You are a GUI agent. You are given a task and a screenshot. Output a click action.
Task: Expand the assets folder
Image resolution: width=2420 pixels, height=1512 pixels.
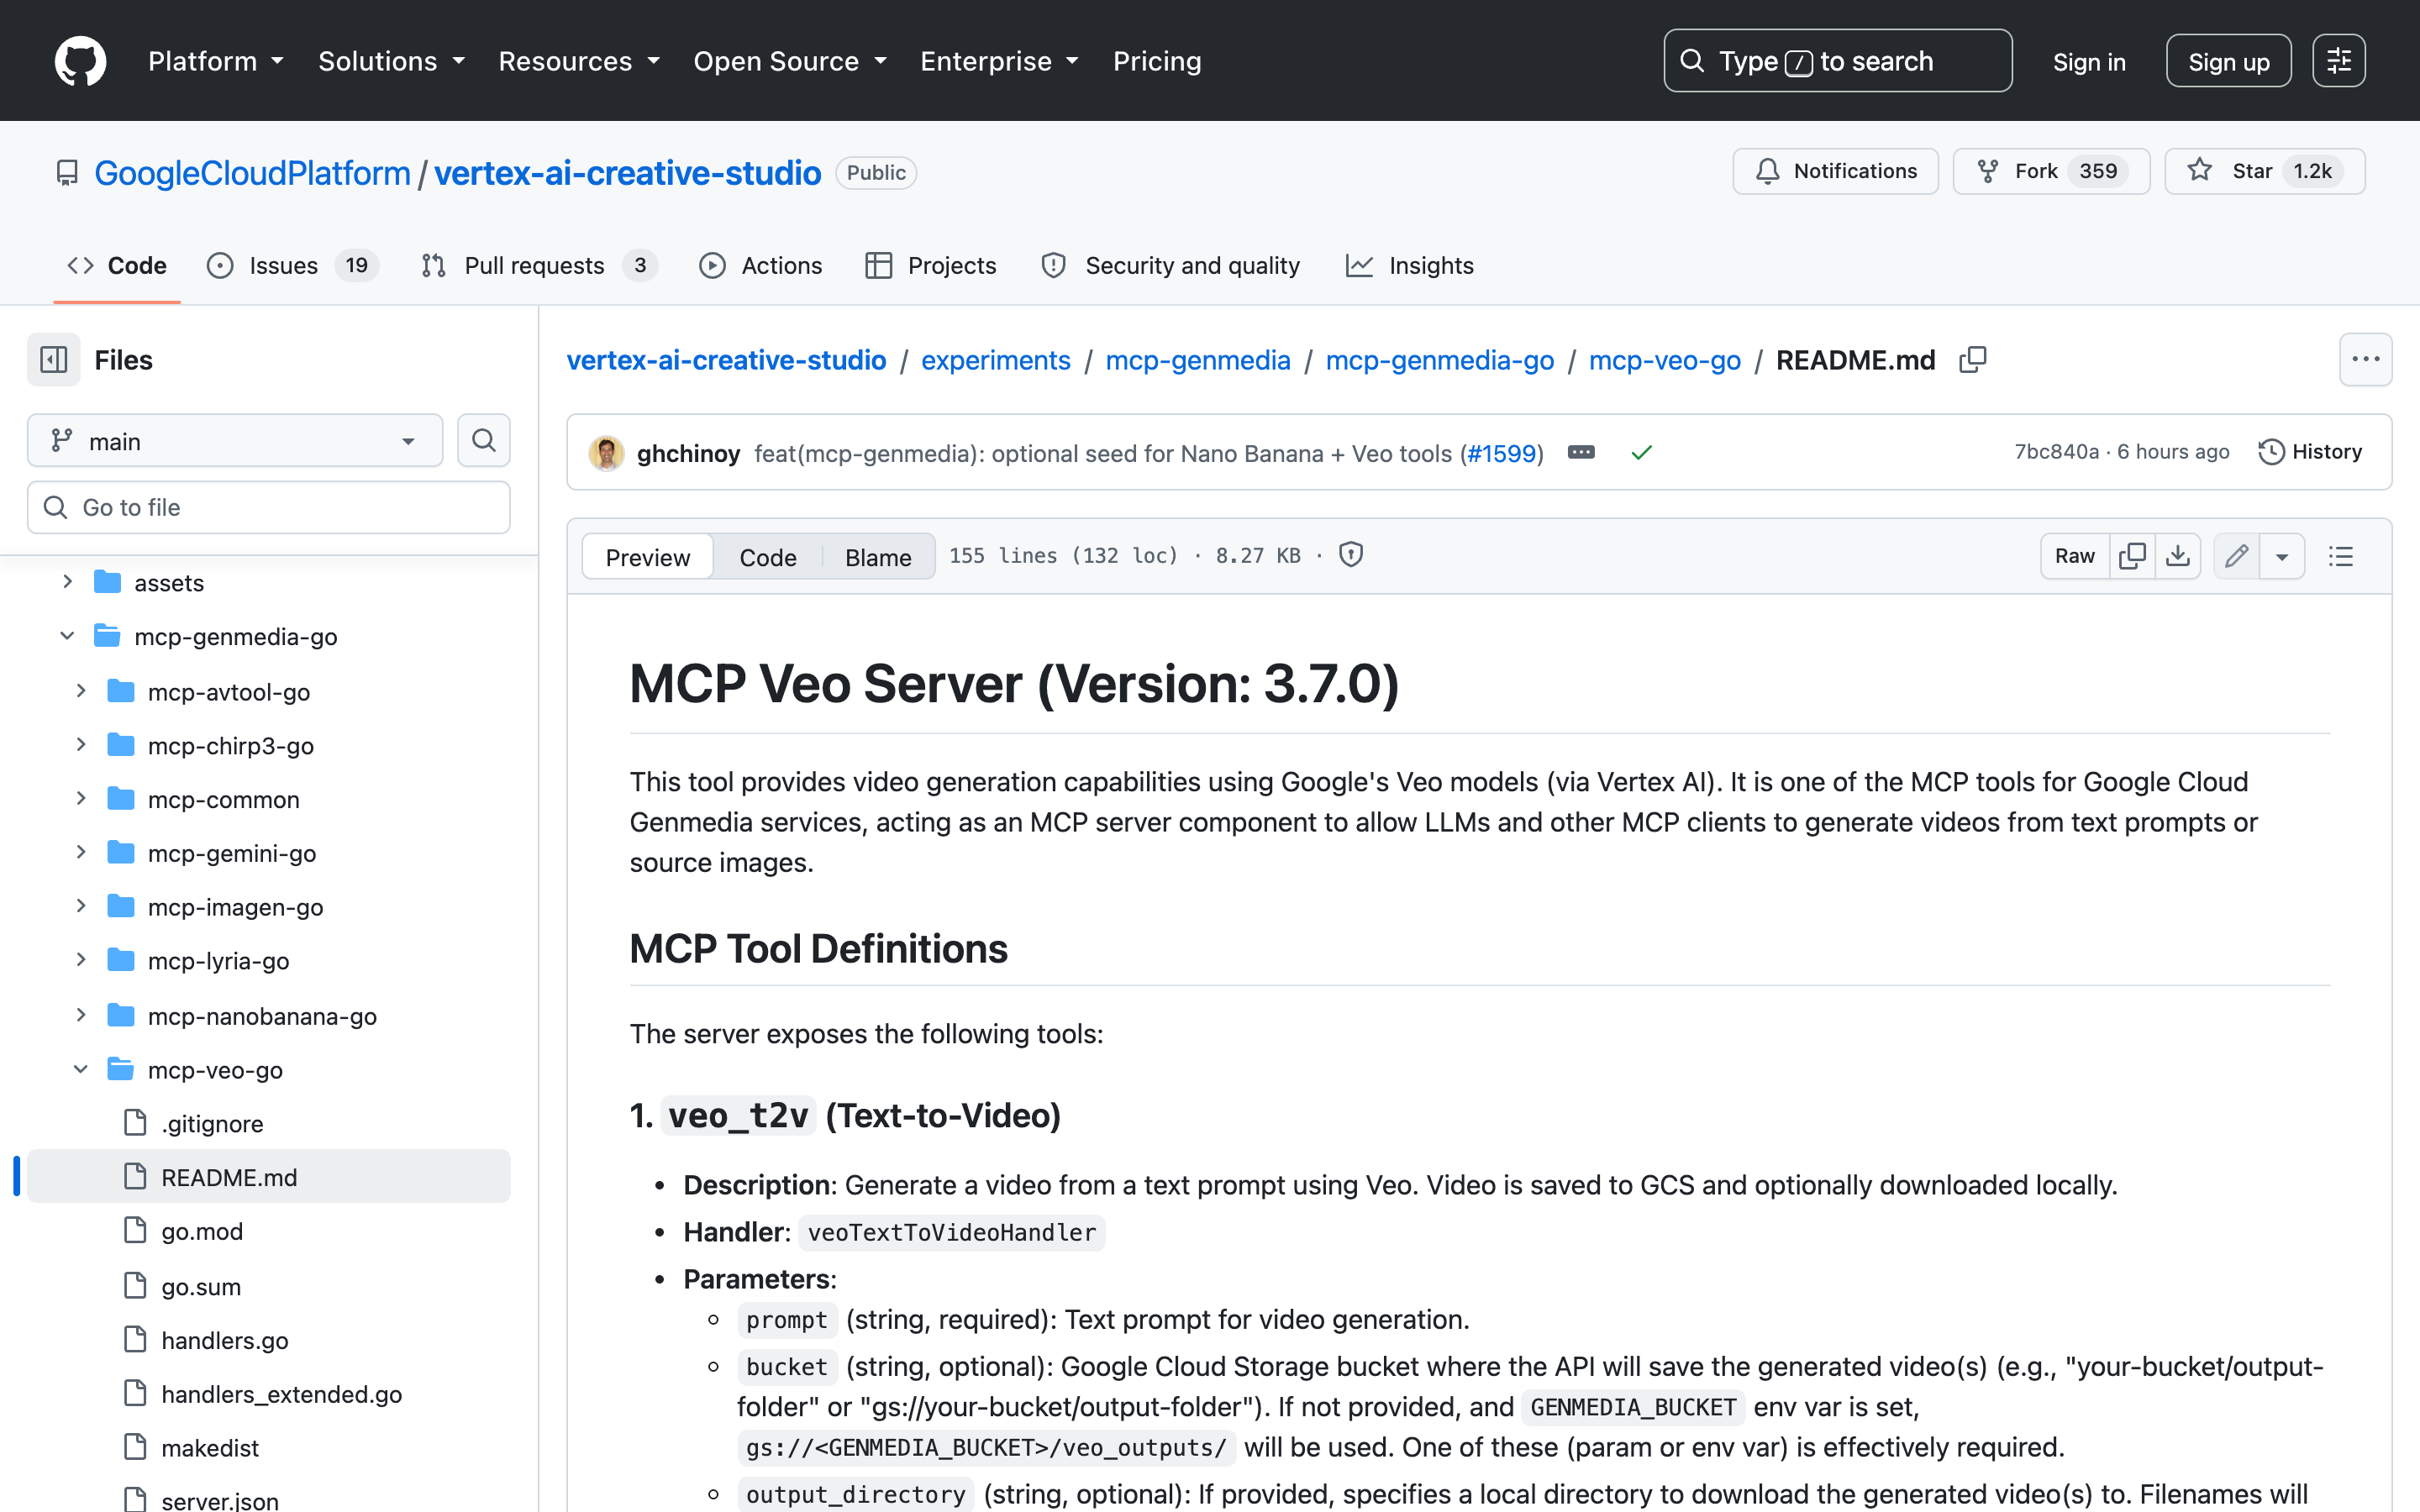(68, 582)
